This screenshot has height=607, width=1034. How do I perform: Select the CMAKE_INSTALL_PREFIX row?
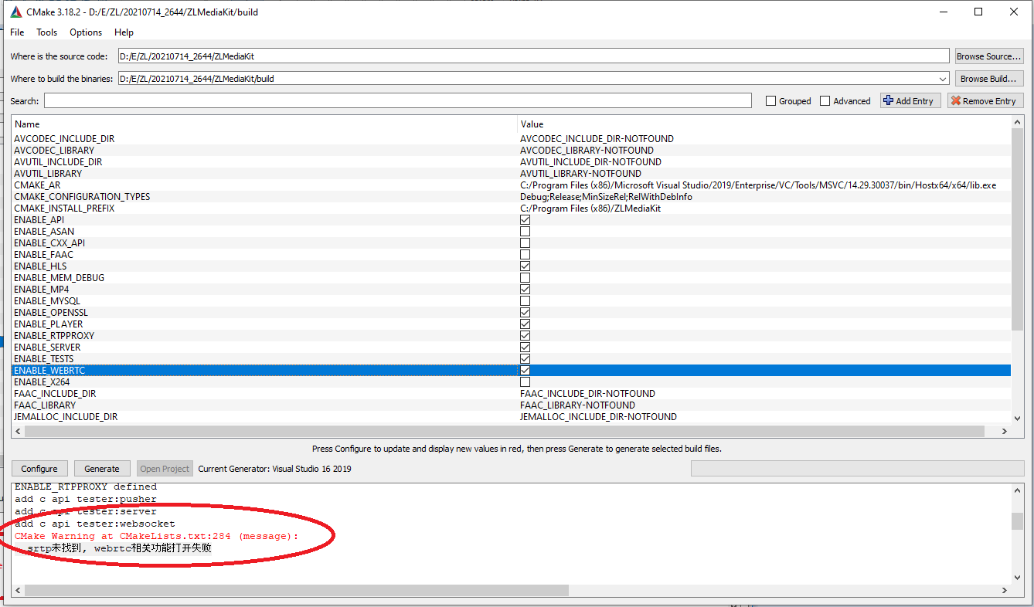click(512, 209)
